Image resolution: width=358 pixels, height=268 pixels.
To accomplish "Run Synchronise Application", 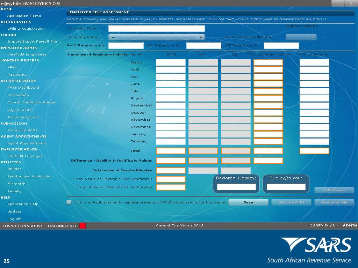I will 30,176.
